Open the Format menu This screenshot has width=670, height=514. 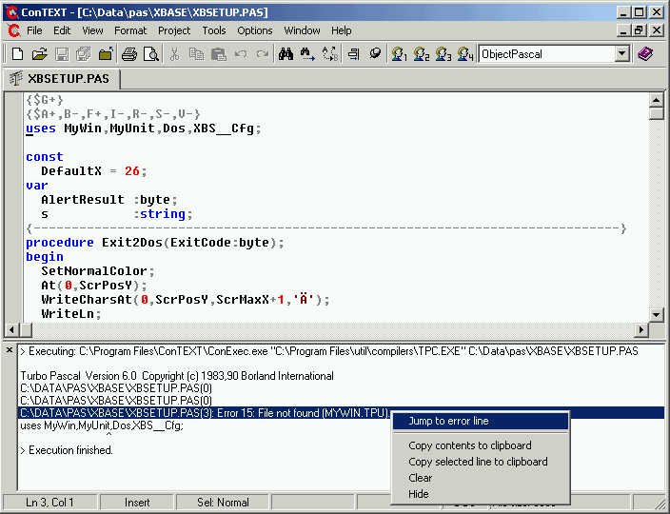coord(130,30)
